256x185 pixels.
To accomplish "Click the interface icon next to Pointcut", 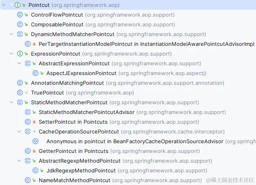I will point(18,5).
